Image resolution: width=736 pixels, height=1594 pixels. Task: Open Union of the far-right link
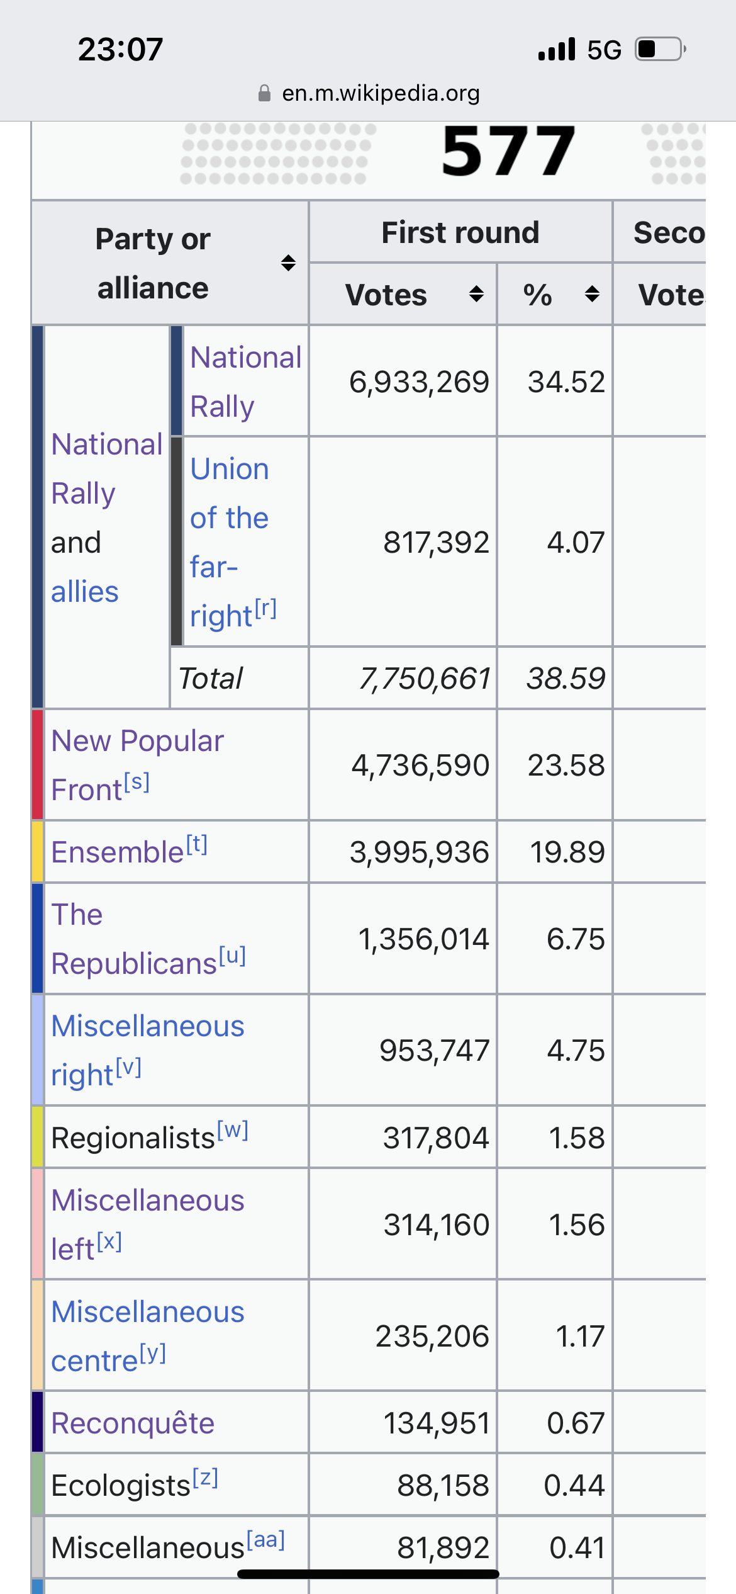(x=229, y=542)
